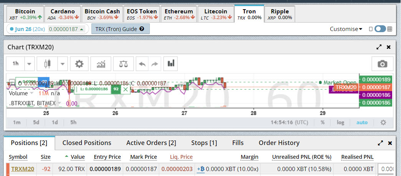Select candlestick chart style icon
Viewport: 401px width, 176px height.
point(47,64)
